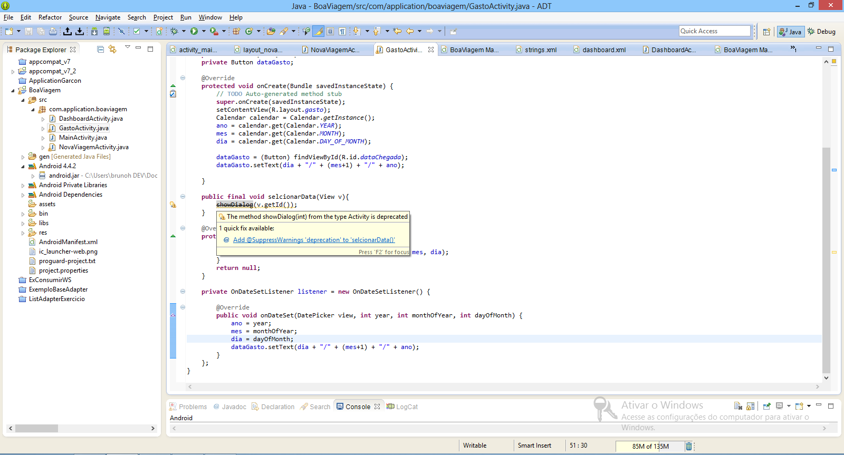Viewport: 844px width, 455px height.
Task: Click the Open Type folder icon
Action: coord(271,31)
